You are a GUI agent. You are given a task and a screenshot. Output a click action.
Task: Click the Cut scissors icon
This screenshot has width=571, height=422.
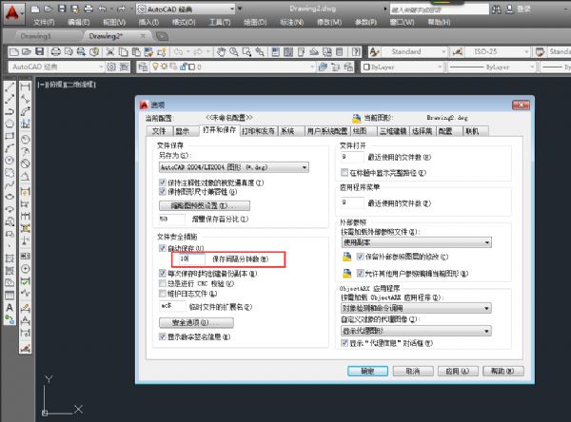click(110, 52)
